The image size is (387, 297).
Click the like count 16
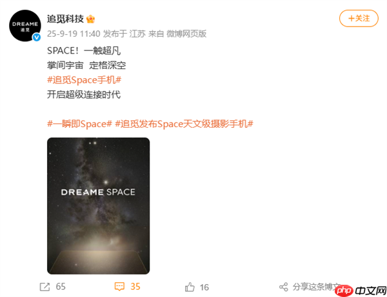click(x=204, y=287)
